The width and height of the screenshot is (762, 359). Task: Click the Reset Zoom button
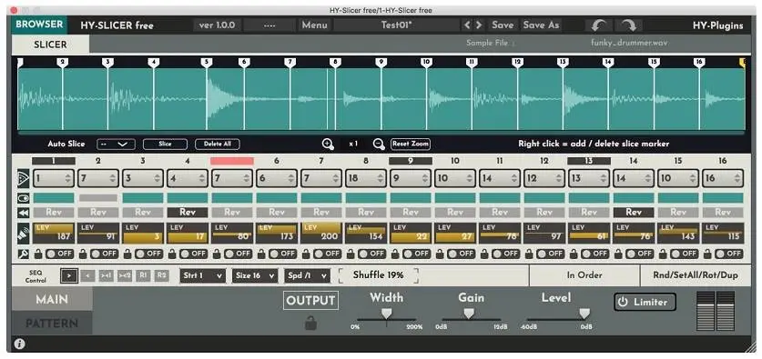(x=411, y=145)
